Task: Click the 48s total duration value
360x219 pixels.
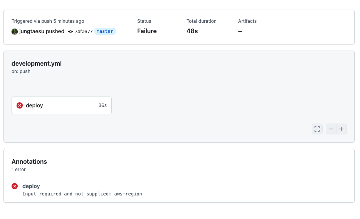Action: [192, 31]
